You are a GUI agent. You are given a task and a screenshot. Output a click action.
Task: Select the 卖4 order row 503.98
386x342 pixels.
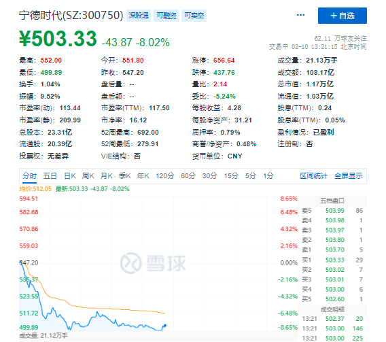pyautogui.click(x=332, y=220)
